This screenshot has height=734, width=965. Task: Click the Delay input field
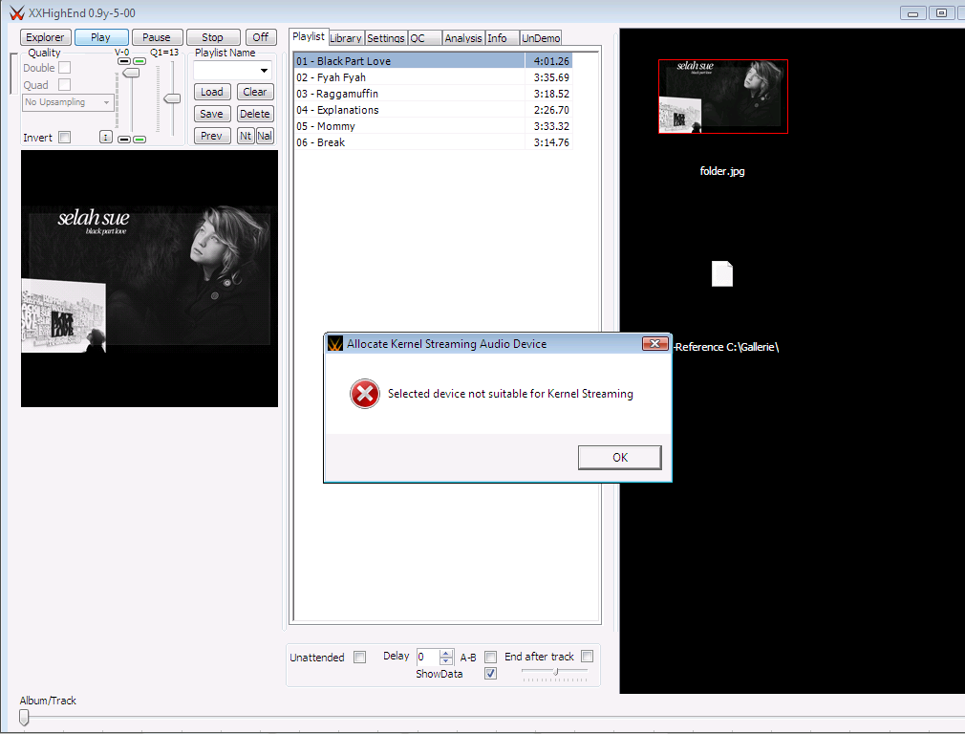click(428, 657)
